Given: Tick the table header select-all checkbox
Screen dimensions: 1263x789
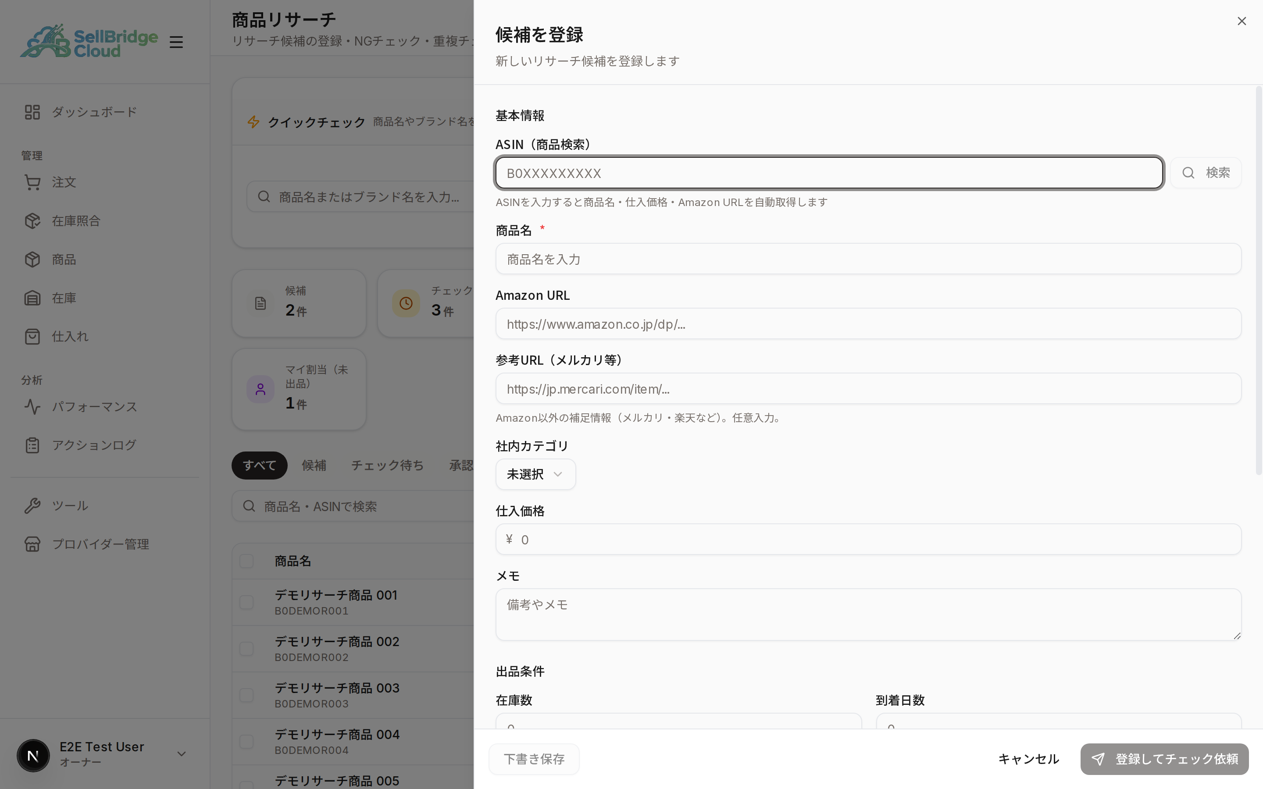Looking at the screenshot, I should coord(246,562).
